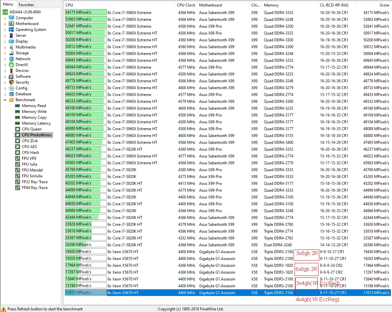Screen dimensions: 392x312
Task: Open the FPU Julia benchmark
Action: pos(29,164)
